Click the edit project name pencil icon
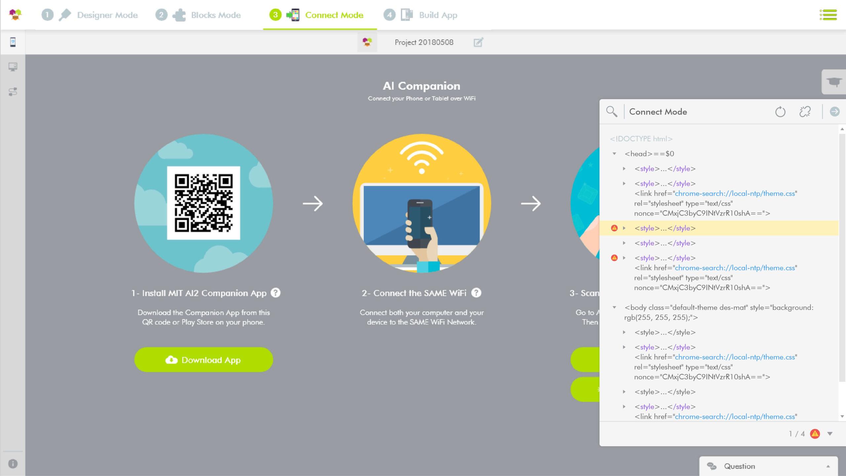 click(x=478, y=42)
